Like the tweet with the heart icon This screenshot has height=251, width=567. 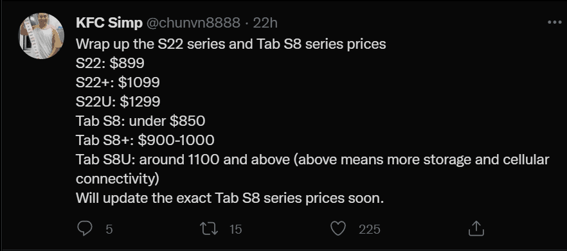tap(338, 229)
